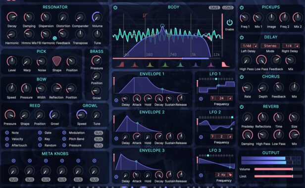This screenshot has height=188, width=305.
Task: Click the Reverb Damping knob
Action: point(247,135)
